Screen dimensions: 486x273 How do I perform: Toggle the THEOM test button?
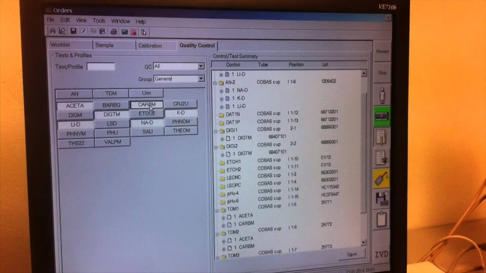(181, 130)
